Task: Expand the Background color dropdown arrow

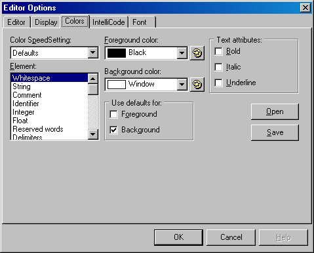Action: [x=182, y=84]
